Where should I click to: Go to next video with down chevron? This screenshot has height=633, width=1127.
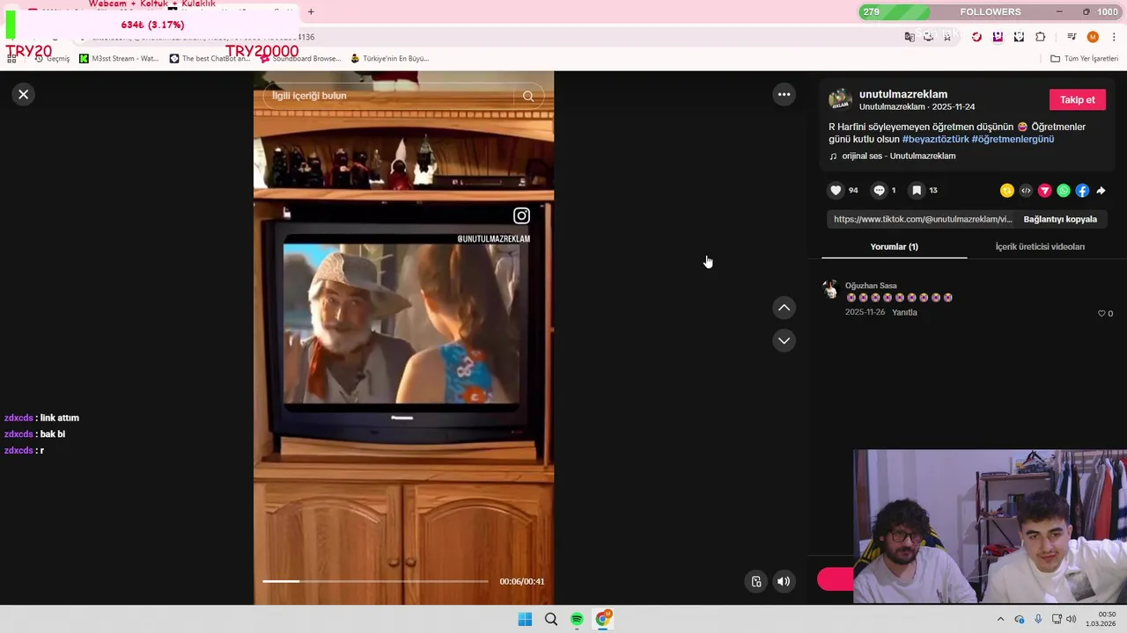[784, 340]
